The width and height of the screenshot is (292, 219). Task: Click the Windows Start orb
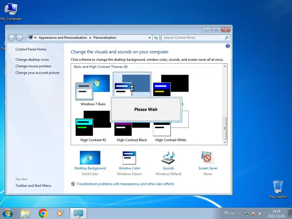(x=8, y=213)
